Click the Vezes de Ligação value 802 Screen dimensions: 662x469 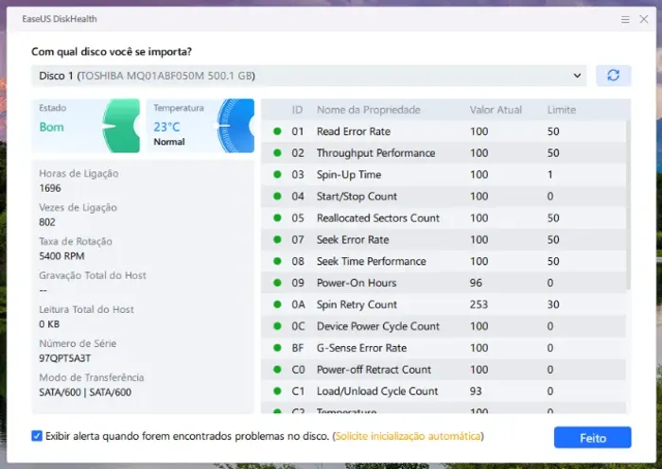(x=47, y=222)
